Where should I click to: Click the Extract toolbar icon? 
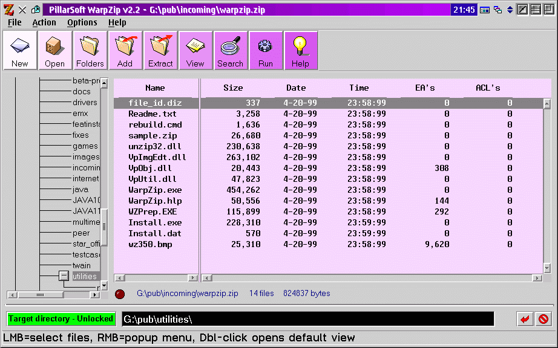point(160,50)
